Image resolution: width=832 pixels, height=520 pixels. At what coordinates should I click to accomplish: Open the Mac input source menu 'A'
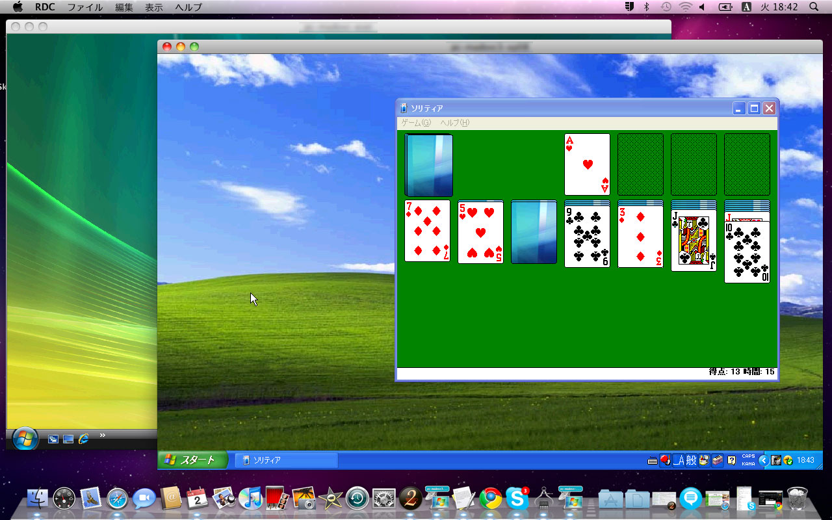[747, 7]
